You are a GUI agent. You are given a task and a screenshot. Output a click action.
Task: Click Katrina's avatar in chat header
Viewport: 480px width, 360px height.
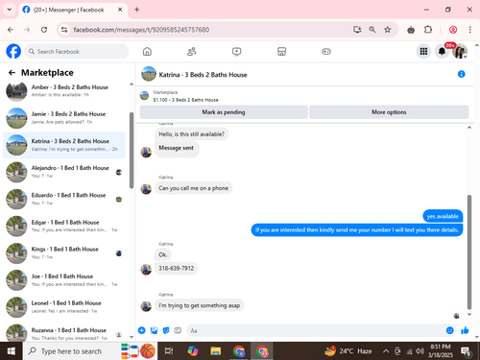[x=149, y=74]
